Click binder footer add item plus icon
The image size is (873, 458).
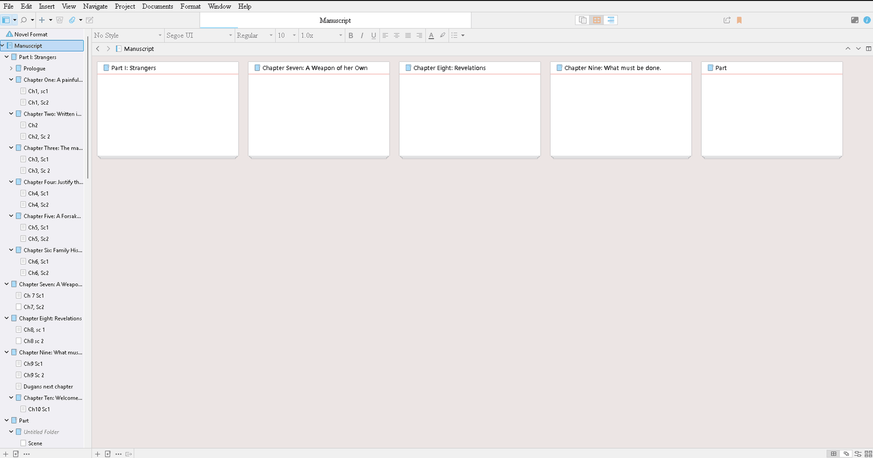point(5,454)
